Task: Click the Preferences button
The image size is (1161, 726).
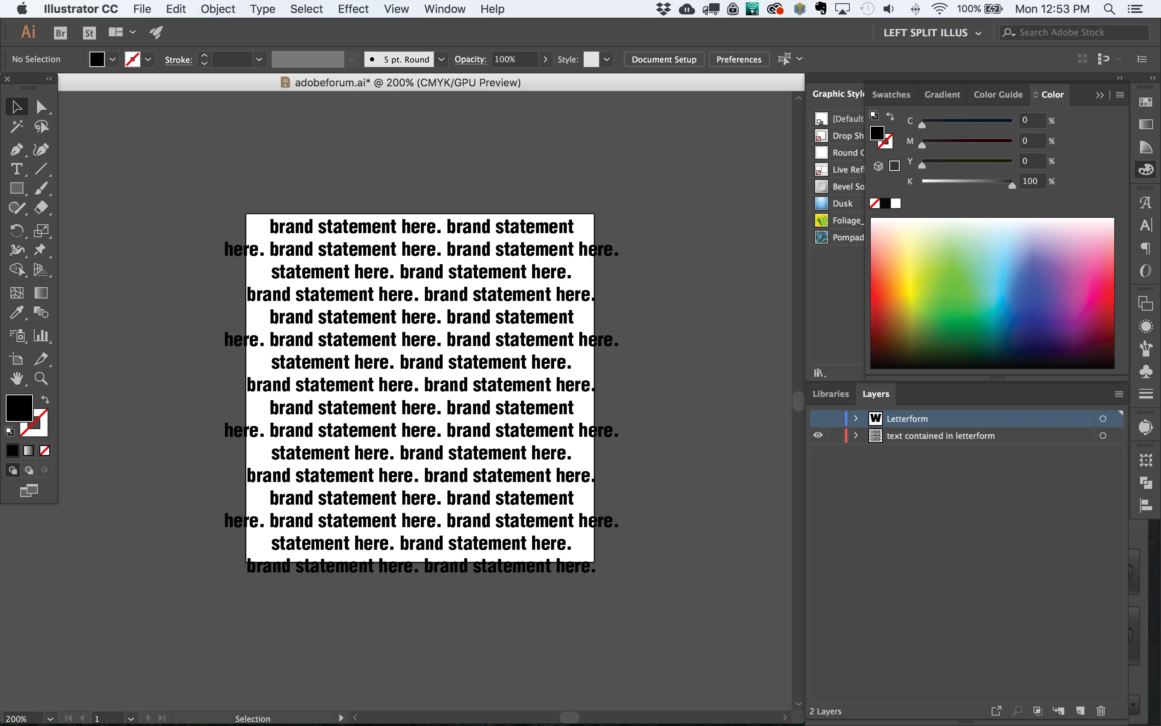Action: click(739, 60)
